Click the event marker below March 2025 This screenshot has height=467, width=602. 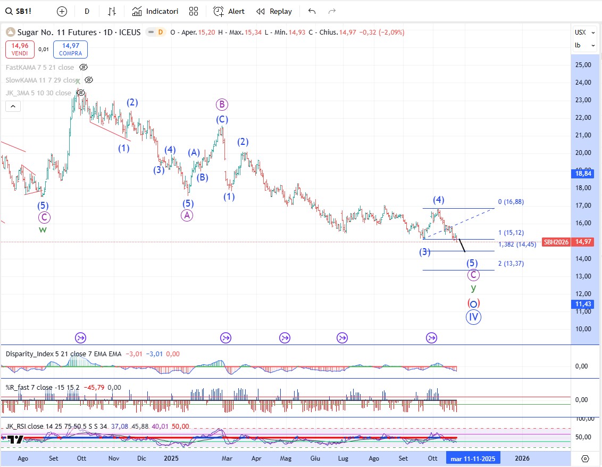point(225,338)
